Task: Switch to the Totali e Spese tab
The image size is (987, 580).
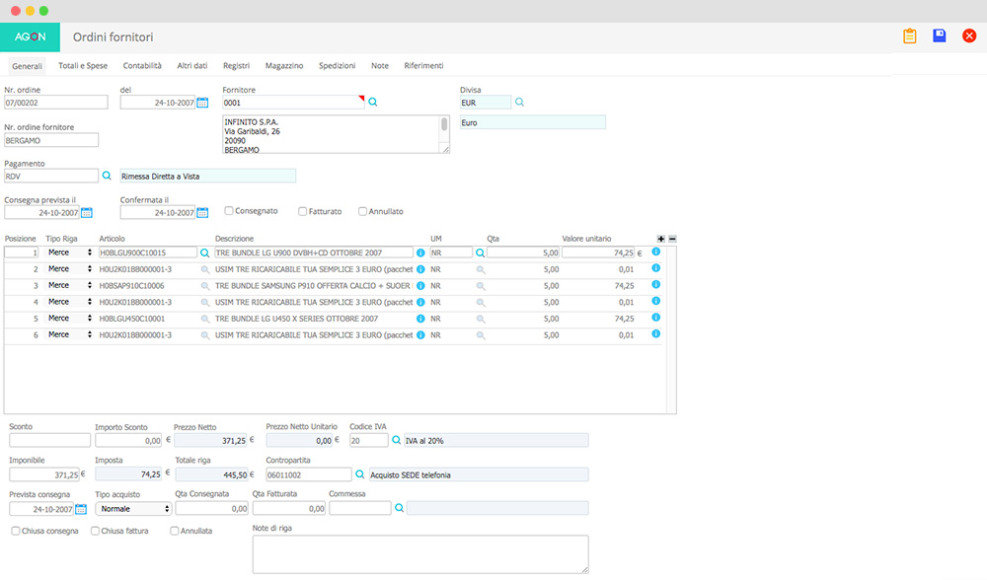Action: click(x=83, y=65)
